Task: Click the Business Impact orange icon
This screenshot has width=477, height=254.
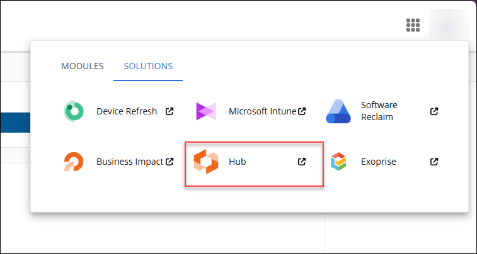Action: [74, 162]
